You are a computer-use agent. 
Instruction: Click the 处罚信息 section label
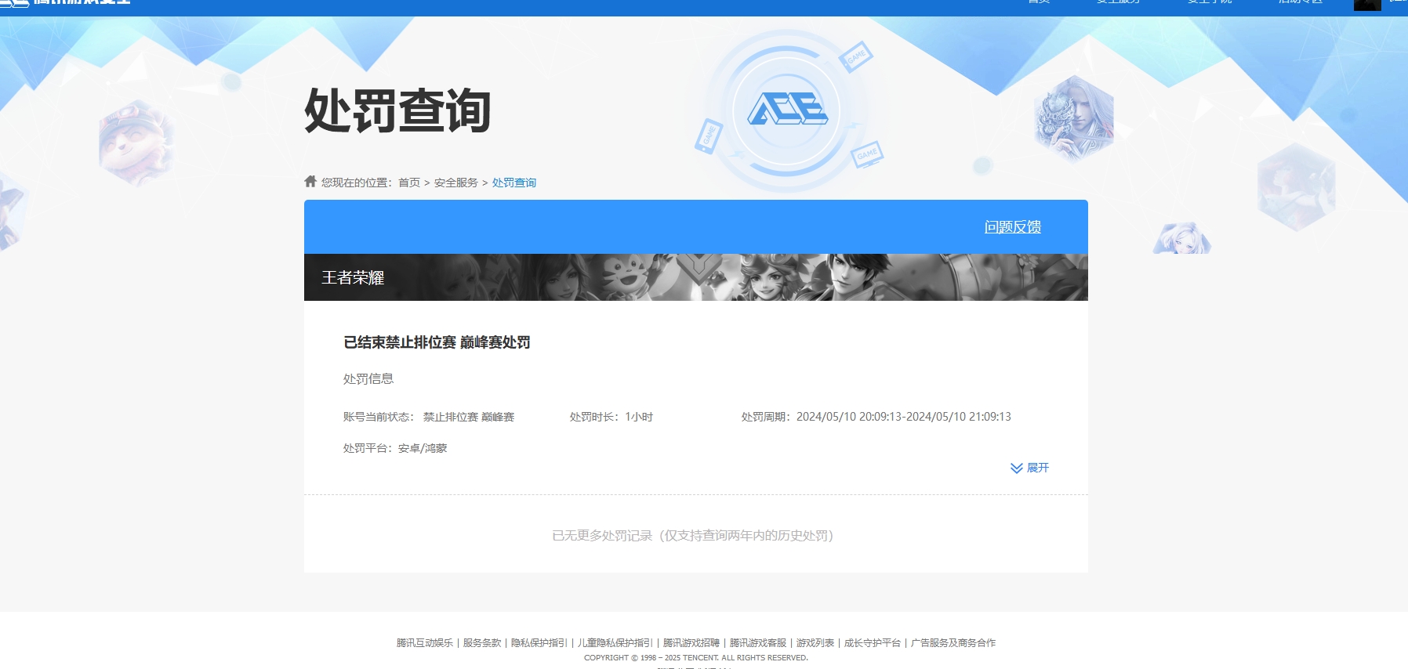(x=368, y=379)
